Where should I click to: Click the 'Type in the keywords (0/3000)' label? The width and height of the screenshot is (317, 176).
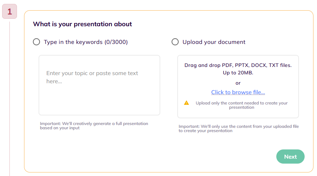[86, 42]
